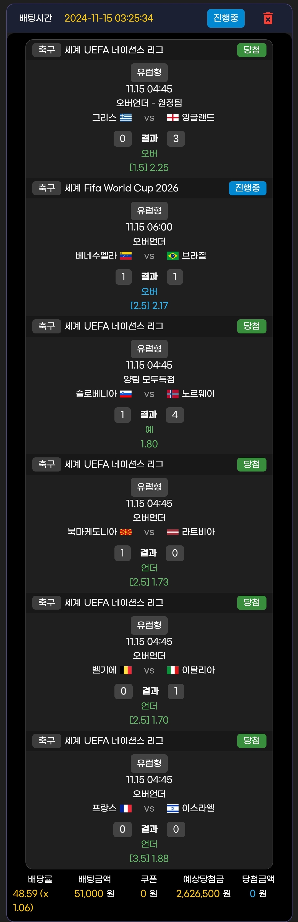Click the England flag icon
298x922 pixels.
click(172, 118)
